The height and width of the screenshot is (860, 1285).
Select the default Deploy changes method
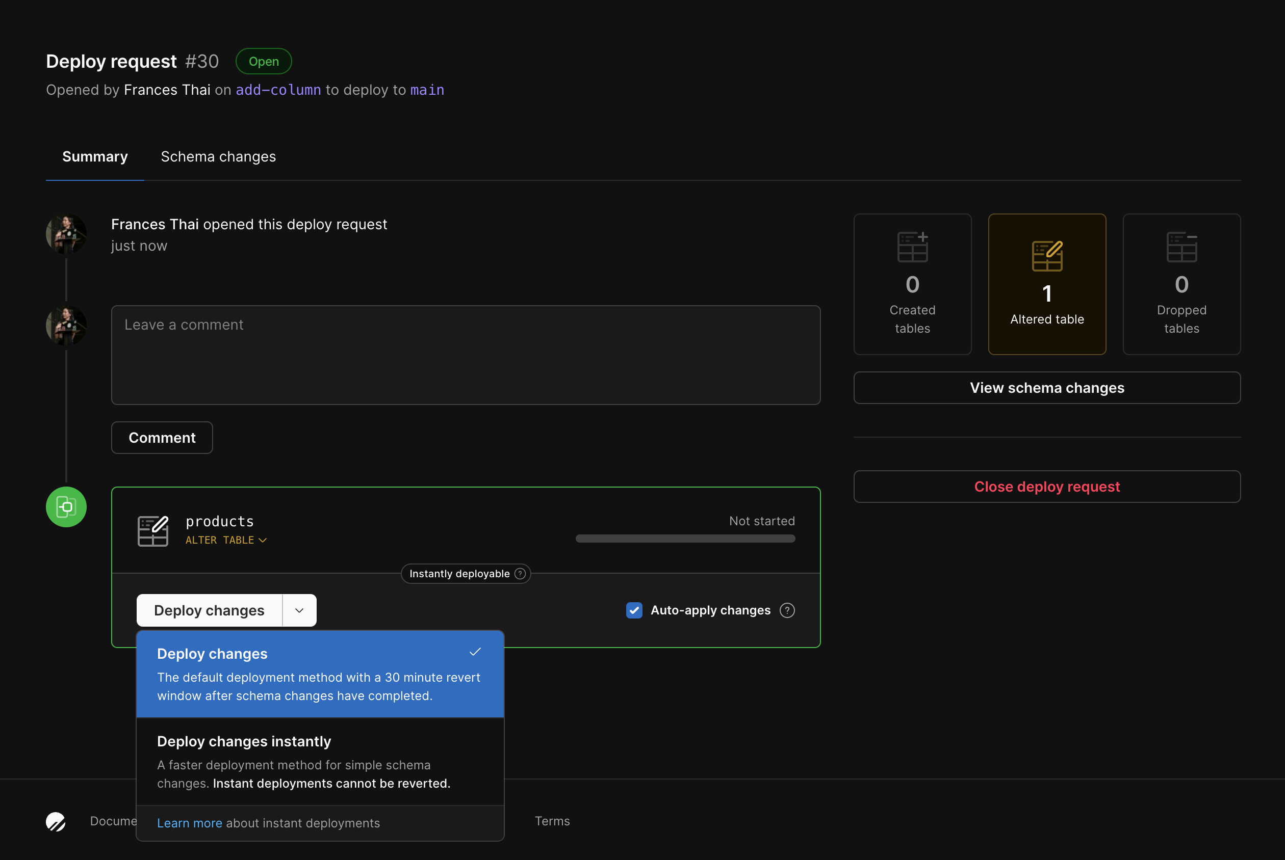point(320,674)
